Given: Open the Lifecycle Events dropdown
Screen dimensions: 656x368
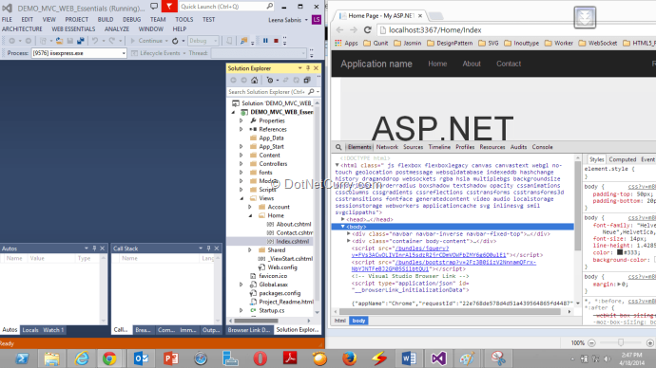Looking at the screenshot, I should (158, 53).
